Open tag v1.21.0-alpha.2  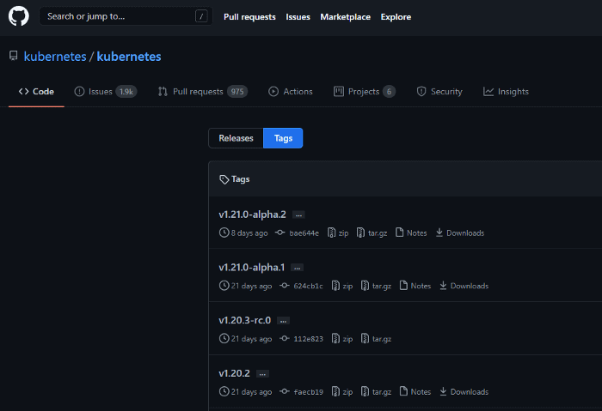(x=252, y=215)
